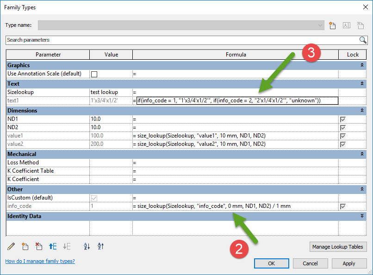
Task: Click the Manage Lookup Tables button
Action: point(338,247)
